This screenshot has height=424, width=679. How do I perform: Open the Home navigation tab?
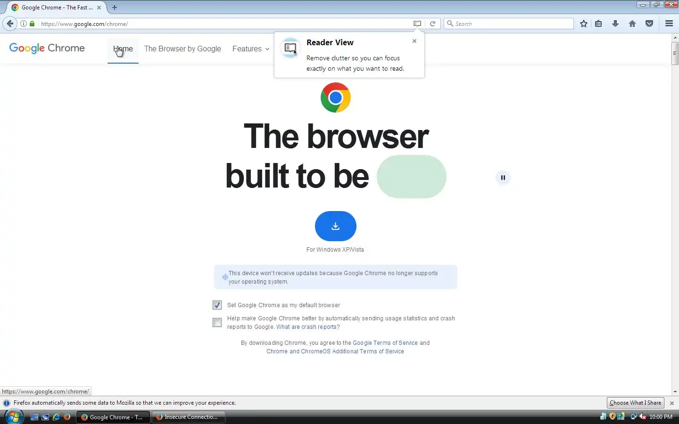pos(123,49)
